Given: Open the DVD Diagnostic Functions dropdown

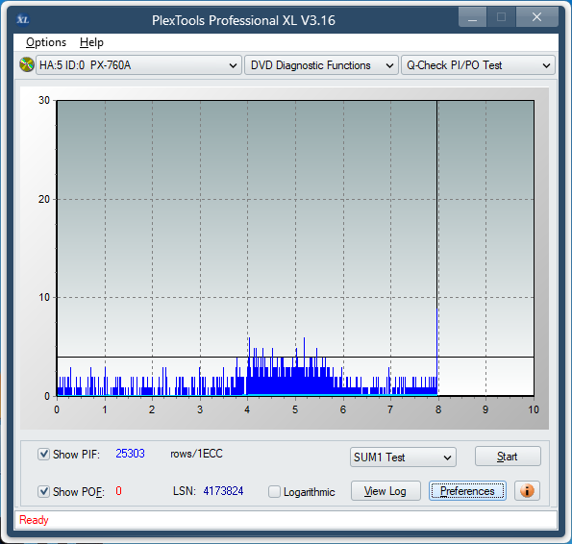Looking at the screenshot, I should pyautogui.click(x=321, y=65).
